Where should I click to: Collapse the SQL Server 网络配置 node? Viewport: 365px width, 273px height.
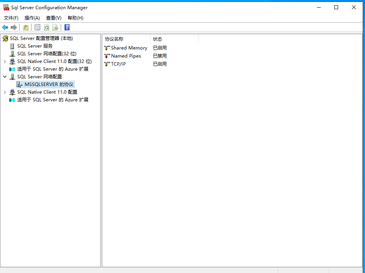click(5, 77)
